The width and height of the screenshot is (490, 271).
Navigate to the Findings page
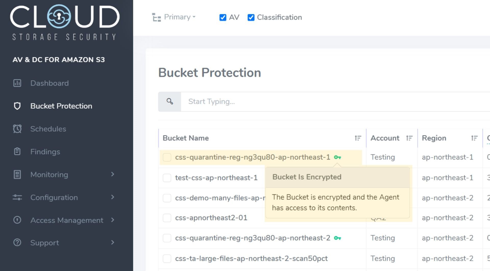coord(45,152)
